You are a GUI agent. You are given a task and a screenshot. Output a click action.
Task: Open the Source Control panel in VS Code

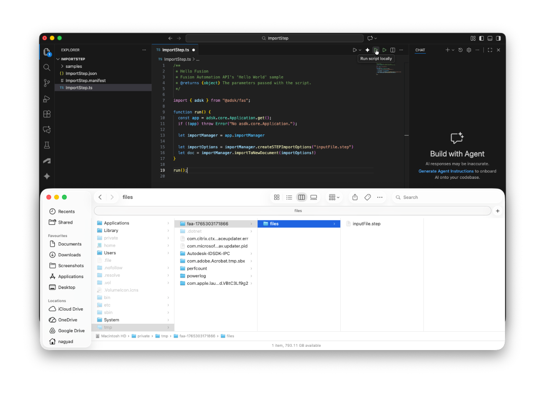(47, 83)
